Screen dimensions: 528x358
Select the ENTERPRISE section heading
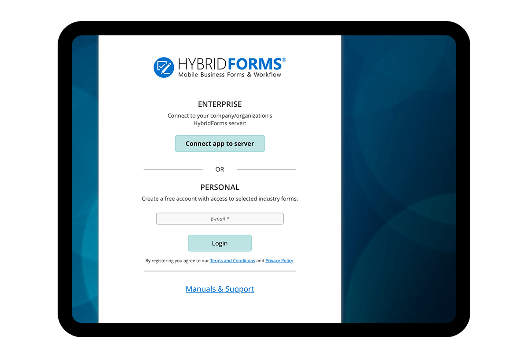click(220, 104)
